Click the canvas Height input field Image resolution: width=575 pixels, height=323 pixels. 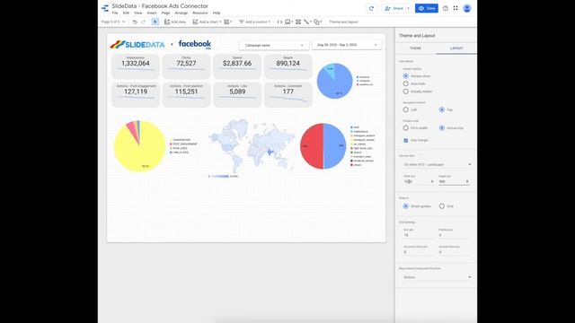coord(454,181)
